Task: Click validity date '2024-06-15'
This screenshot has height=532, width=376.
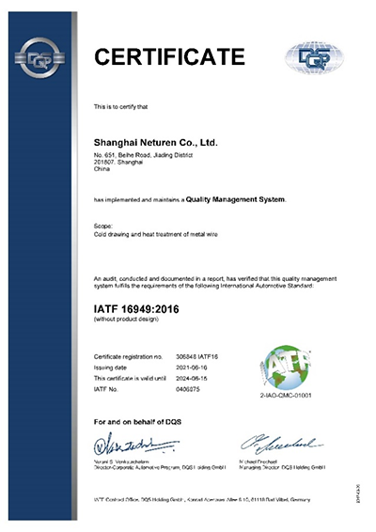Action: [x=192, y=378]
